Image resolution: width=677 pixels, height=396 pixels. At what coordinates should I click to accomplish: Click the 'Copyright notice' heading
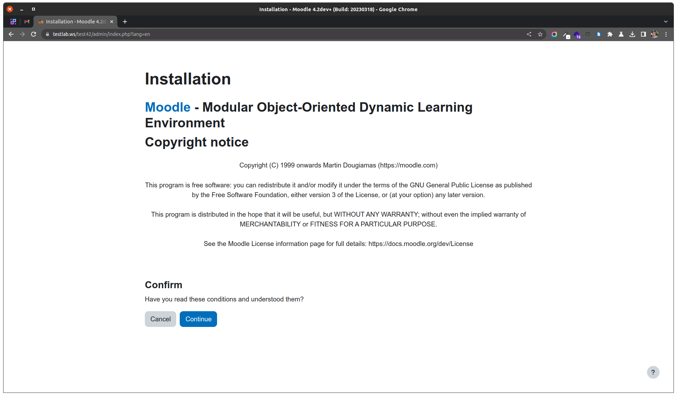(197, 142)
